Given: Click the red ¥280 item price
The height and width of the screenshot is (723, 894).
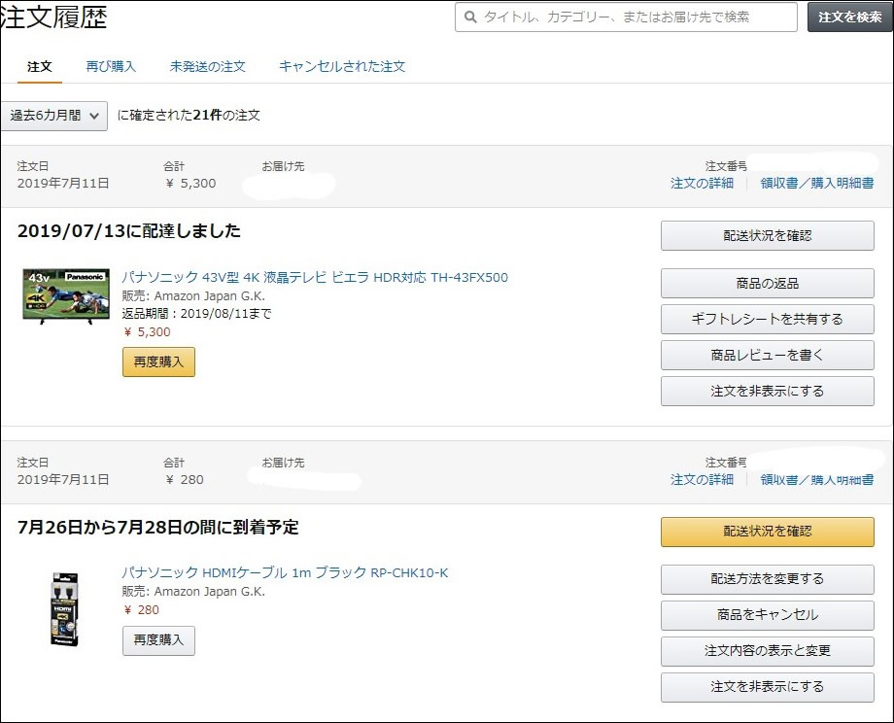Looking at the screenshot, I should pos(142,610).
